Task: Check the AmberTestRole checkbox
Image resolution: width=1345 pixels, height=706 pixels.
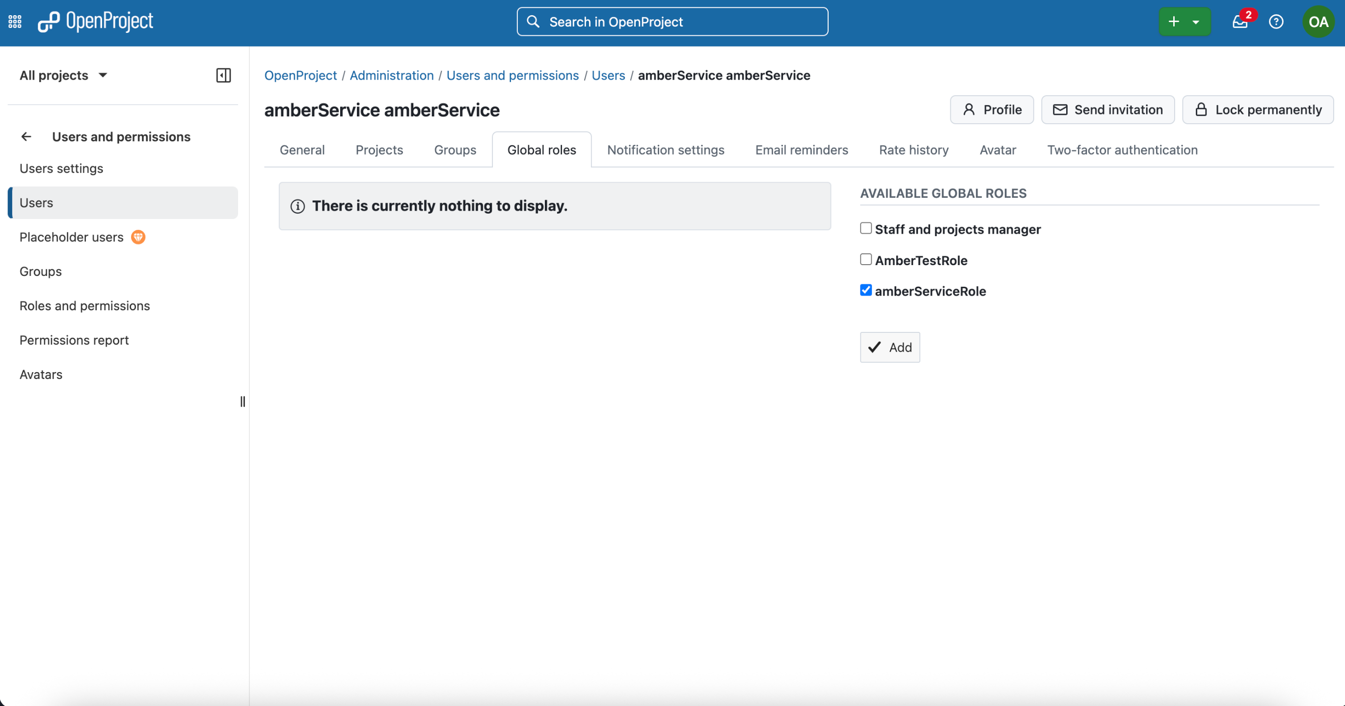Action: point(866,259)
